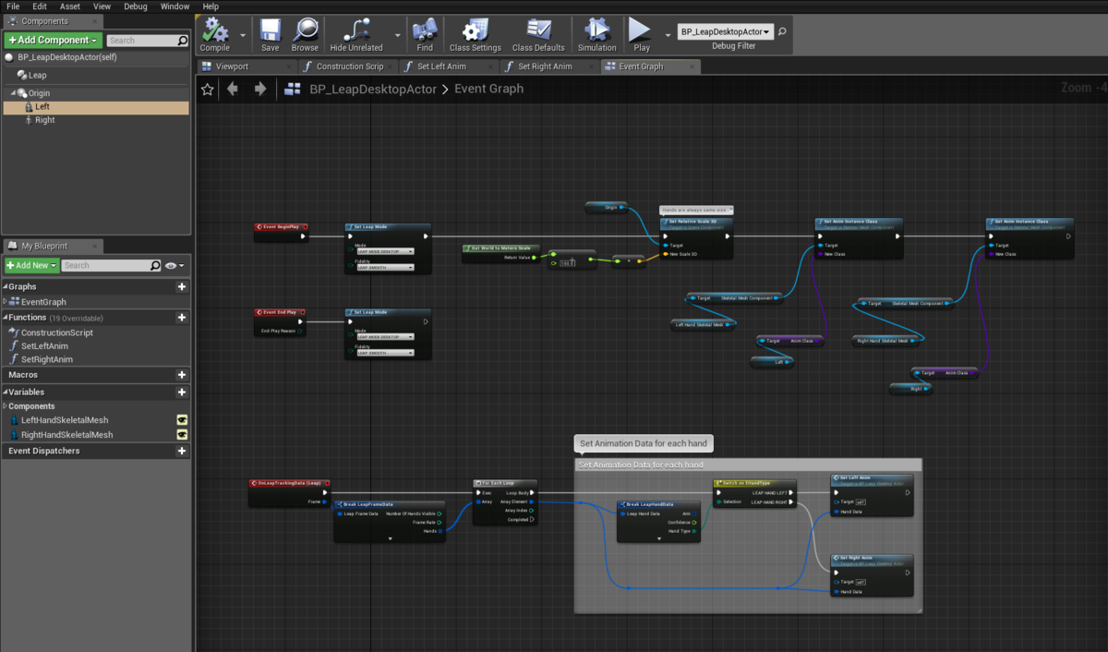This screenshot has height=652, width=1108.
Task: Add a new function with the Functions plus icon
Action: pos(182,317)
